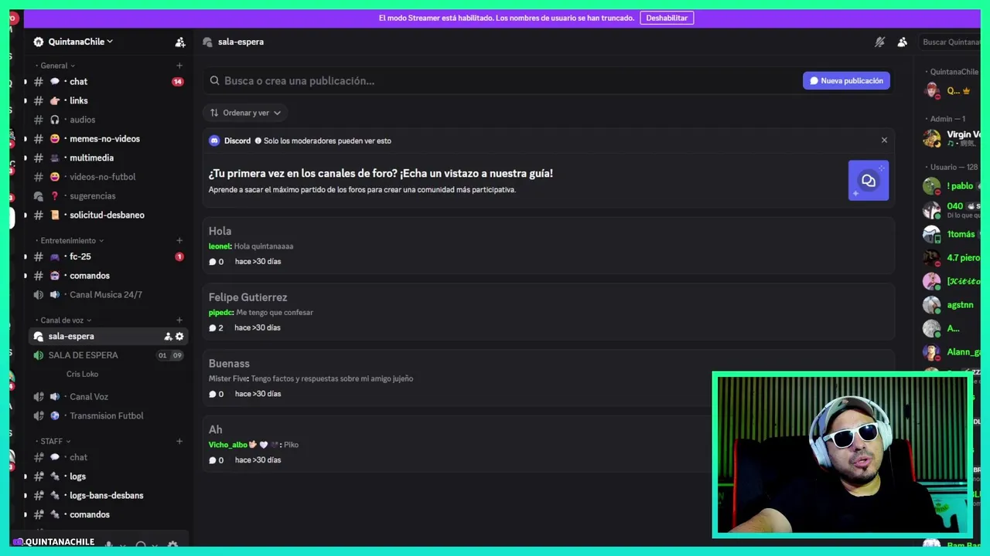
Task: Add a channel to Canal de voz category
Action: (x=179, y=320)
